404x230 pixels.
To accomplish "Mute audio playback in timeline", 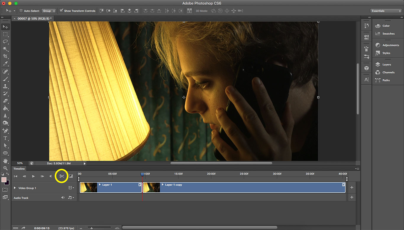I will pos(51,176).
